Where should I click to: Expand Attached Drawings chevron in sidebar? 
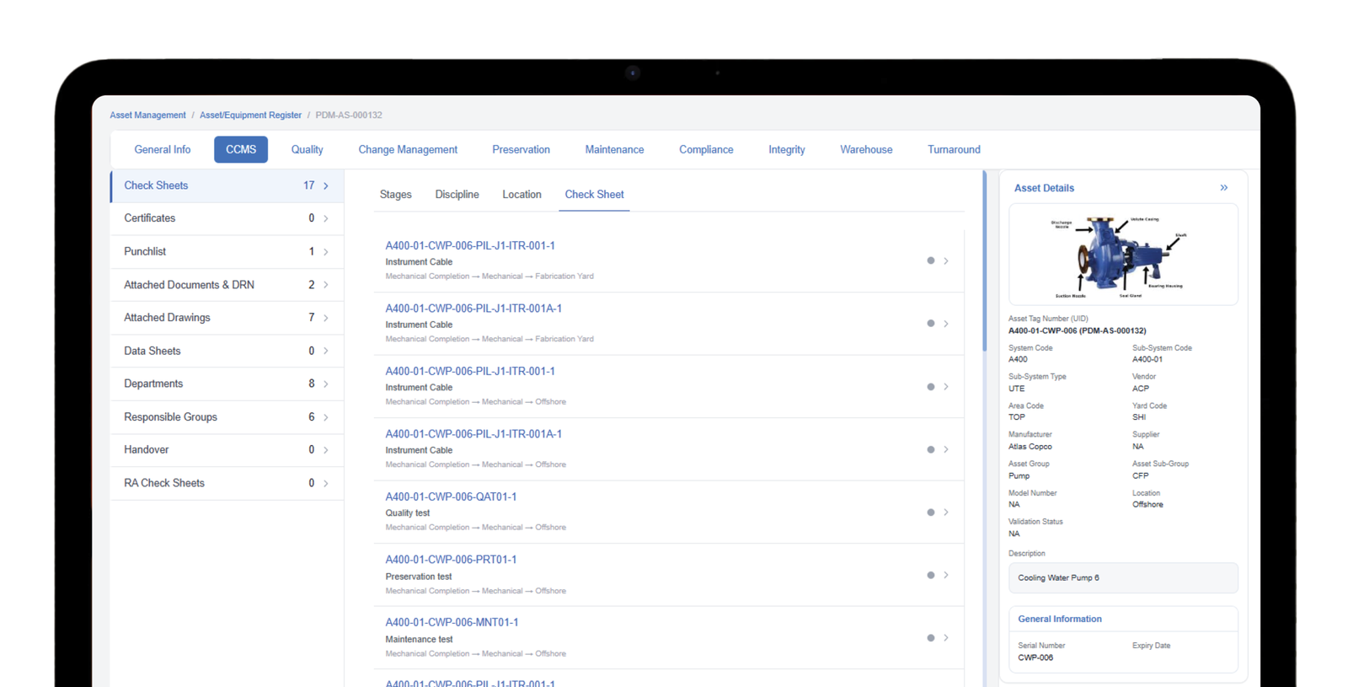[326, 318]
